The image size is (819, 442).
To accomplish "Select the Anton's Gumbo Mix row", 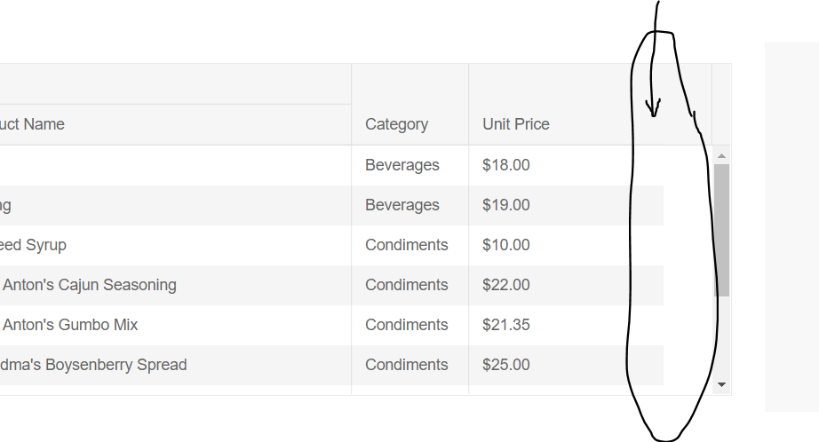I will coord(331,325).
